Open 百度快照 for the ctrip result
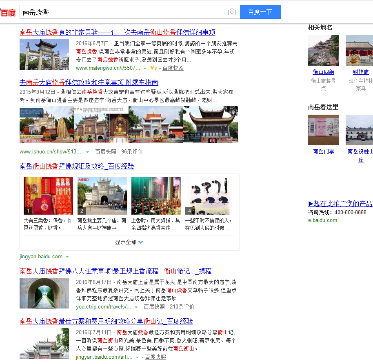Screen dimensions: 373x364 [x=154, y=306]
